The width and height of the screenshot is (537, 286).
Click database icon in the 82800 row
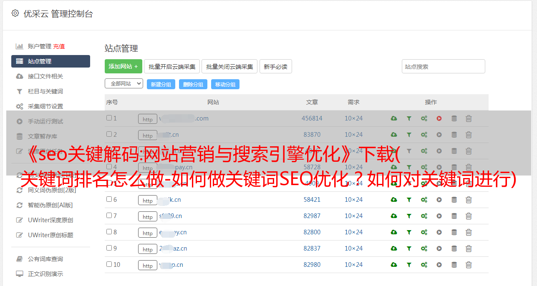[x=454, y=232]
